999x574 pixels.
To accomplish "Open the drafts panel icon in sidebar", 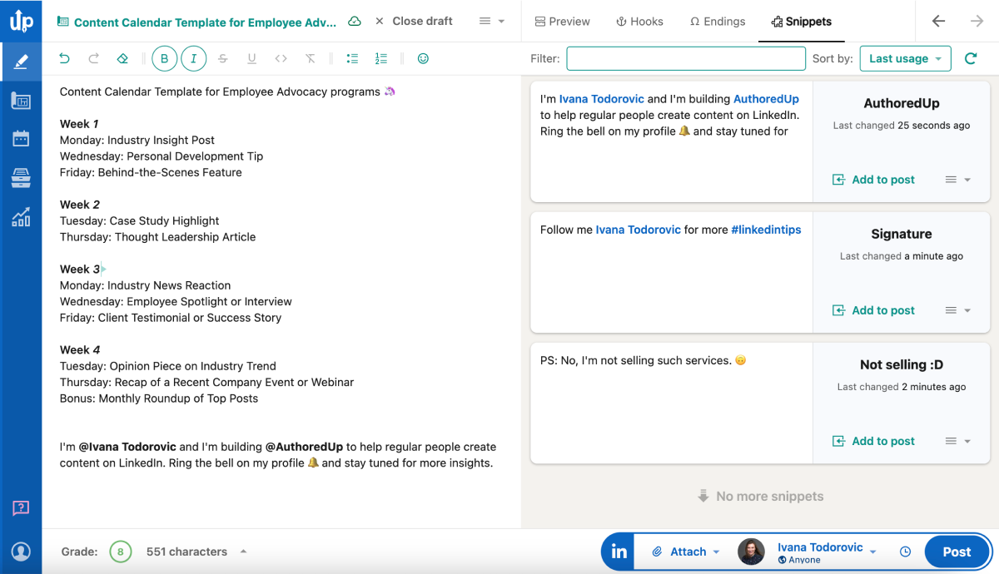I will (x=21, y=101).
